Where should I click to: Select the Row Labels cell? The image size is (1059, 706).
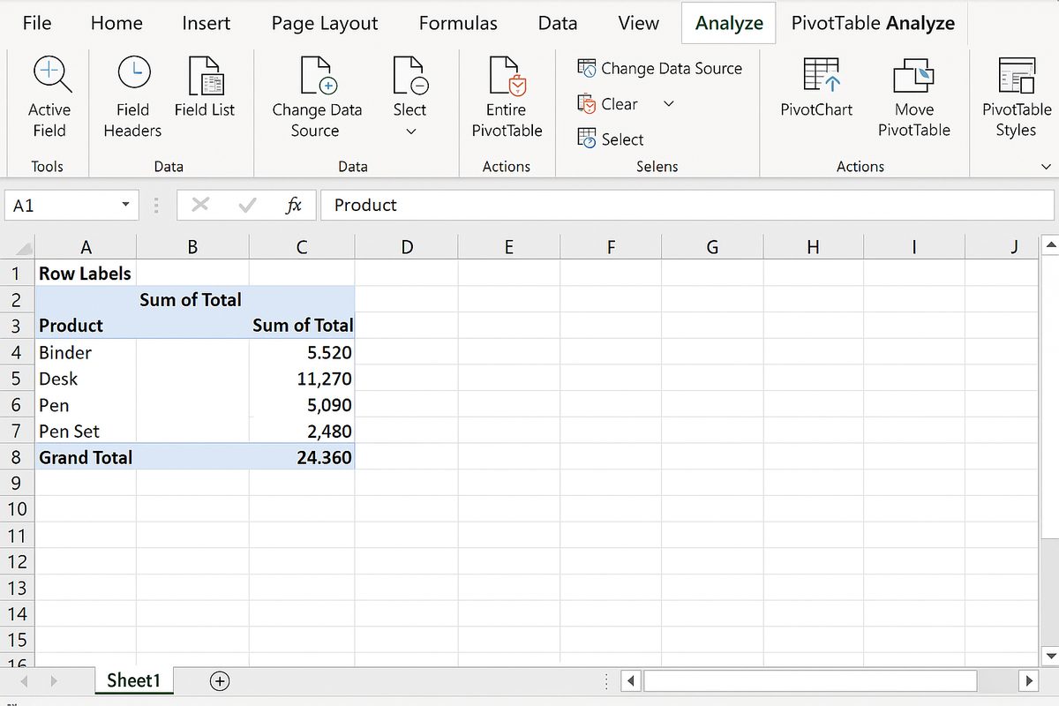click(x=86, y=274)
